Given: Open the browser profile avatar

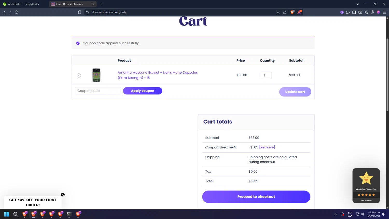Looking at the screenshot, I should coord(378,12).
